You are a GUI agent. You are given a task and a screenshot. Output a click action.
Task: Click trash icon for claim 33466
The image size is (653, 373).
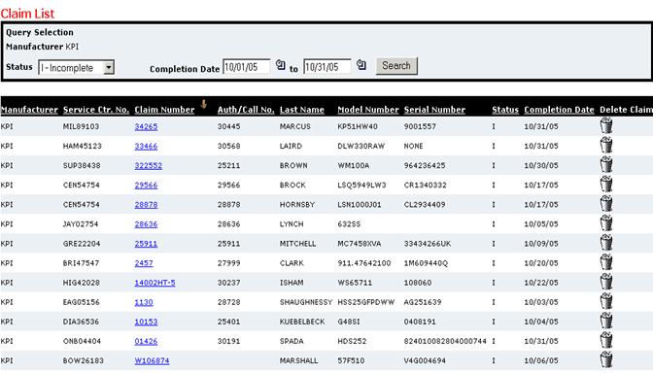(x=606, y=145)
